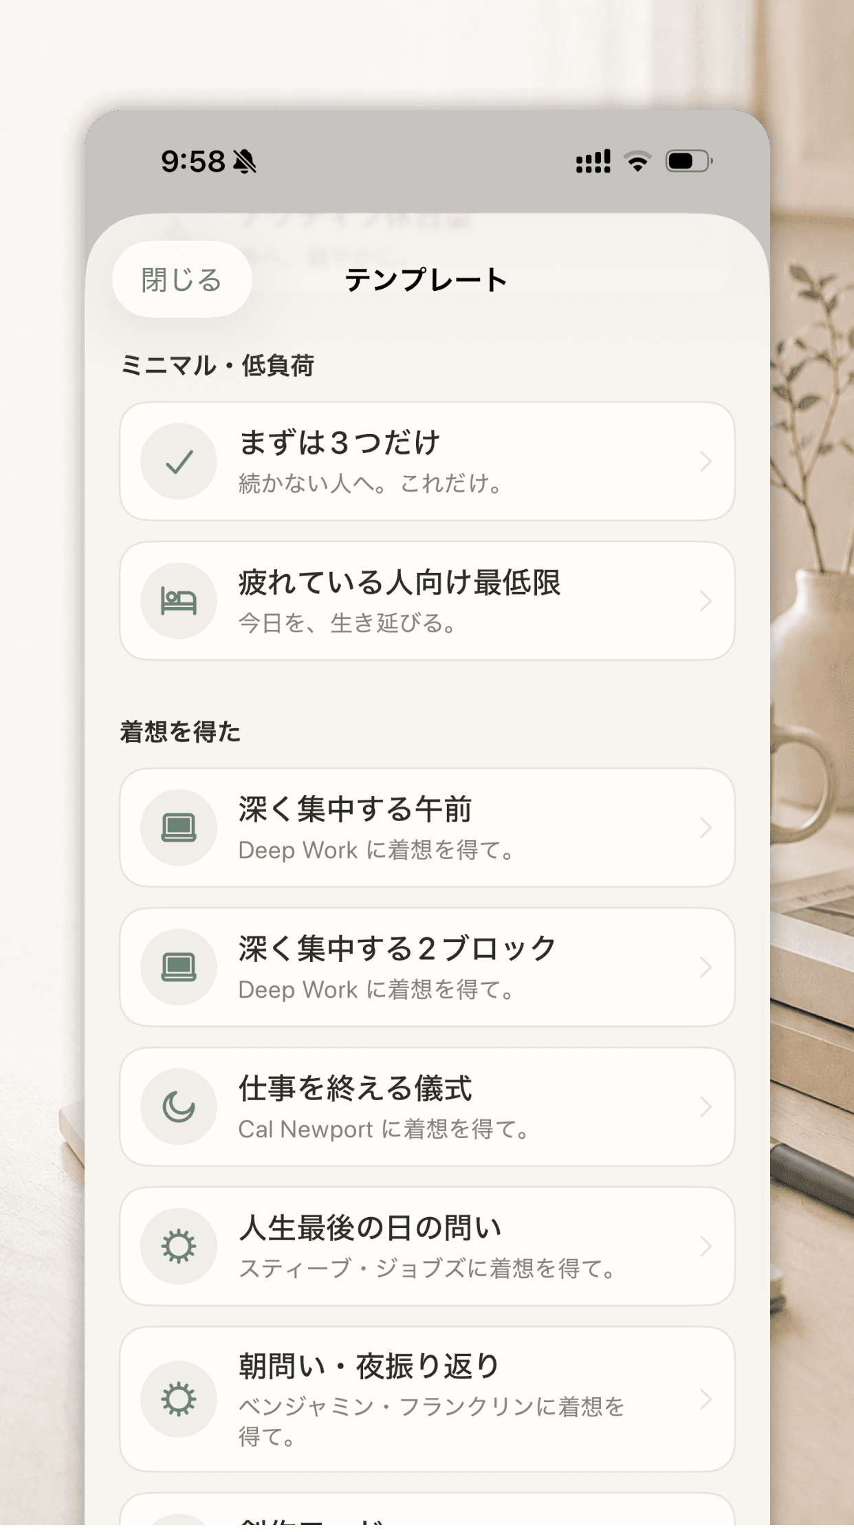Image resolution: width=854 pixels, height=1532 pixels.
Task: Tap the battery indicator in status bar
Action: (x=689, y=162)
